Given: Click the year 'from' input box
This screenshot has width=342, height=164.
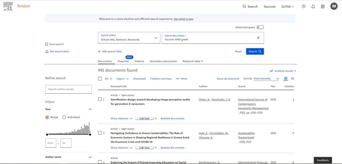Looking at the screenshot, I should (51, 143).
